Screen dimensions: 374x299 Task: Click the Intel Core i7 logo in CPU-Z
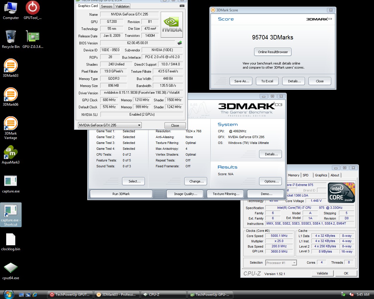341,192
